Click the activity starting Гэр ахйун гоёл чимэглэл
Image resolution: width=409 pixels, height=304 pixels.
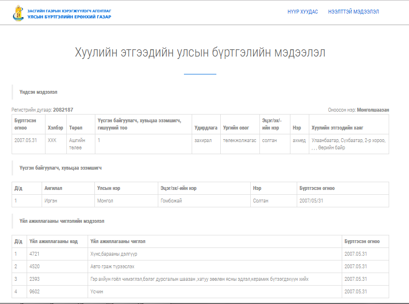coord(199,279)
